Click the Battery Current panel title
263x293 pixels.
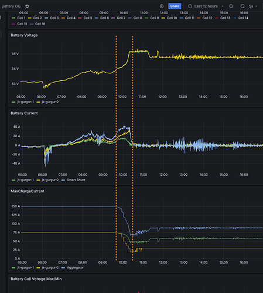24,113
